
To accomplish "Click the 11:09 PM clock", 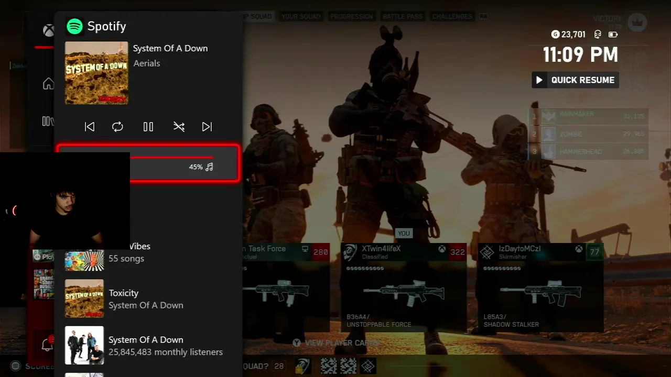I will (x=580, y=54).
